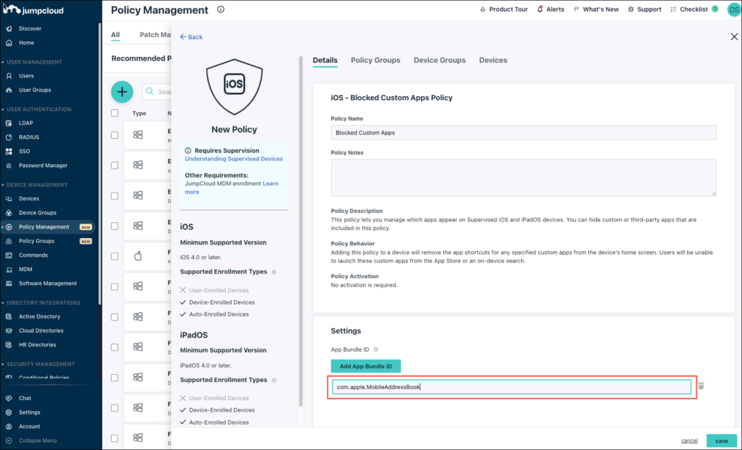Check the first policy row checkbox

tap(114, 136)
